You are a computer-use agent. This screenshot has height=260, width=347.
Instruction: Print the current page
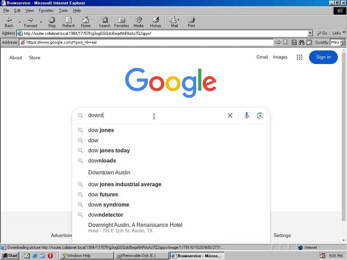point(191,22)
